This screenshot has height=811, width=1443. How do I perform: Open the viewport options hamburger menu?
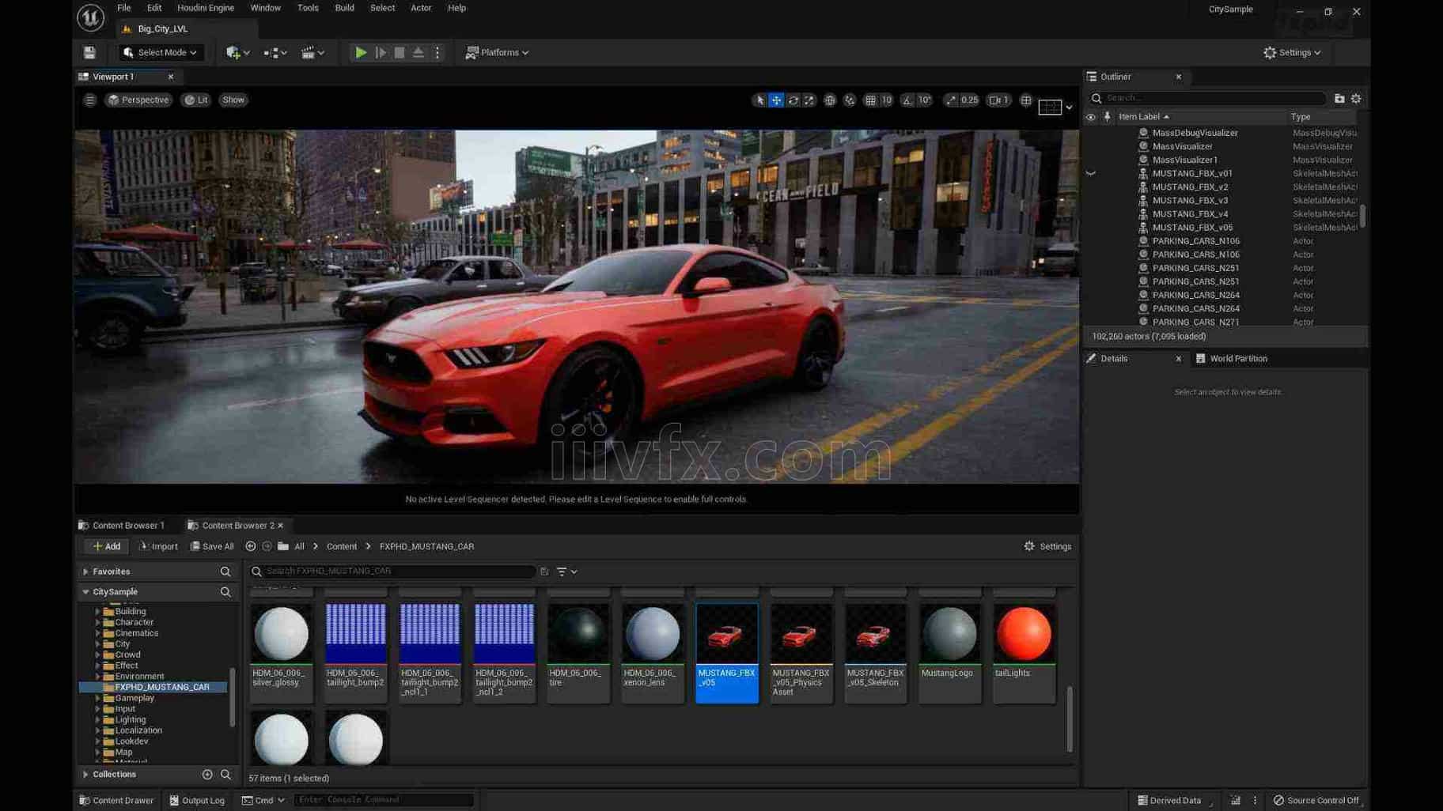tap(89, 100)
